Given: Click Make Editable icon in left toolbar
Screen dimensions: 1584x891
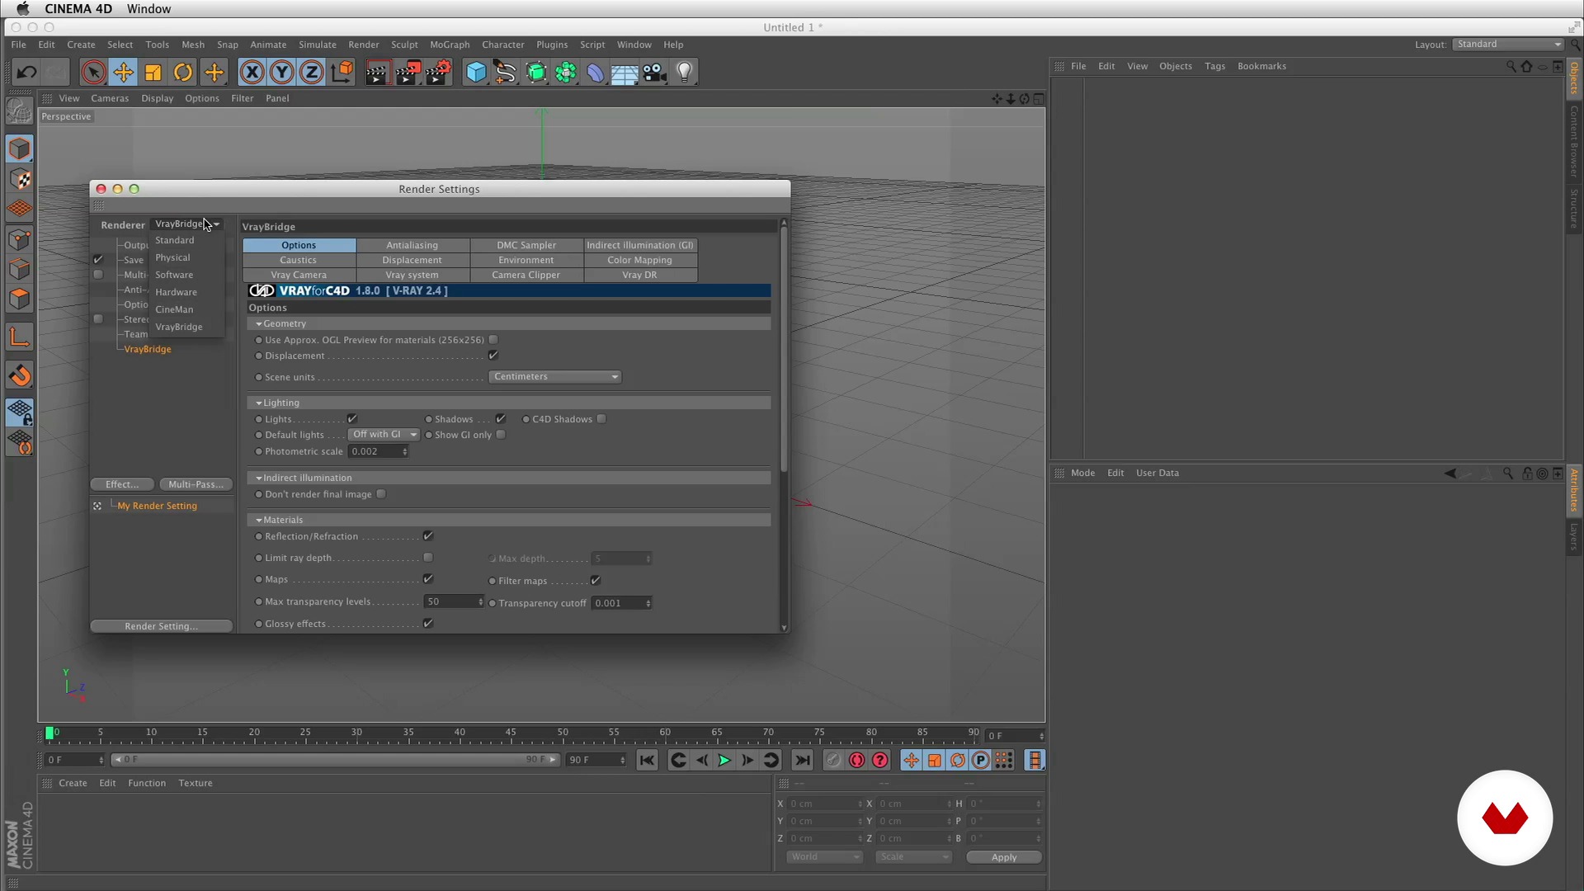Looking at the screenshot, I should (x=20, y=111).
